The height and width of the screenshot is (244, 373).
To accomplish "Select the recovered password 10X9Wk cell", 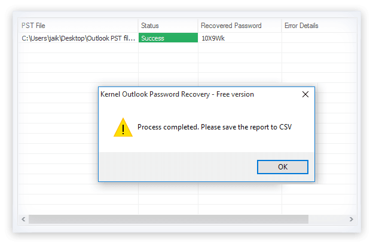I will (x=240, y=38).
